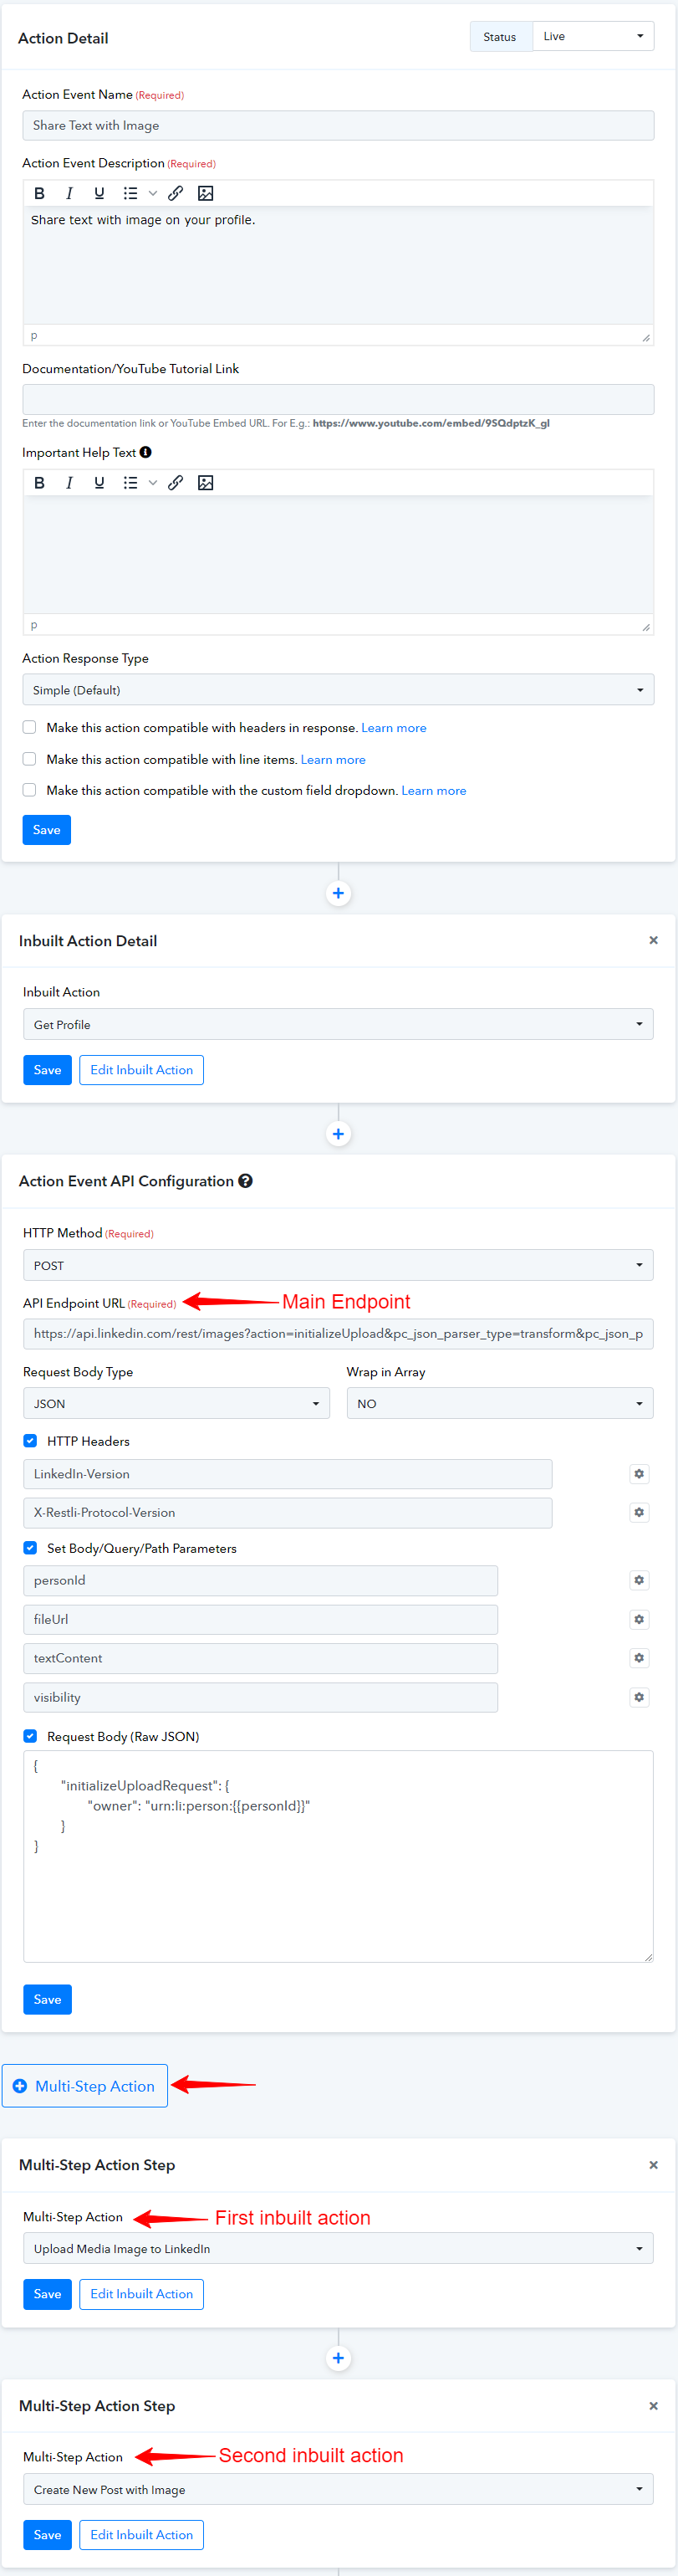Save the Upload Media Image step

click(47, 2294)
